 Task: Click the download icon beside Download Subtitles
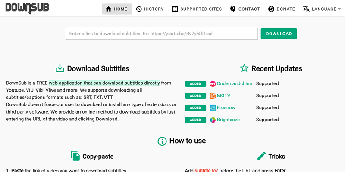(60, 68)
